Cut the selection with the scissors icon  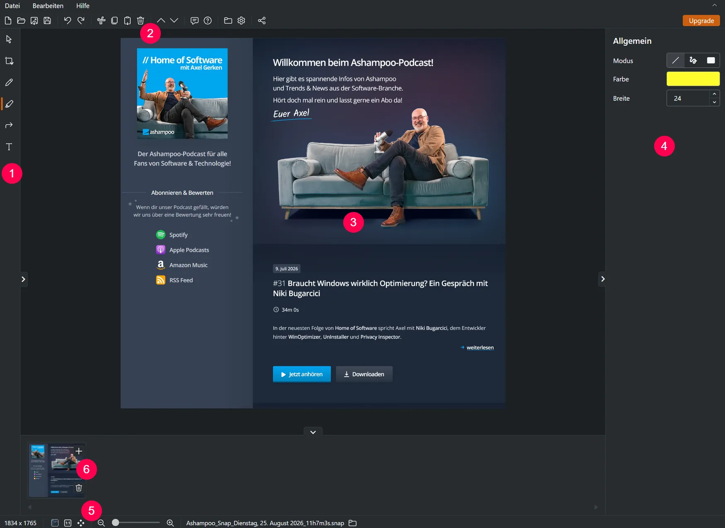pos(101,21)
